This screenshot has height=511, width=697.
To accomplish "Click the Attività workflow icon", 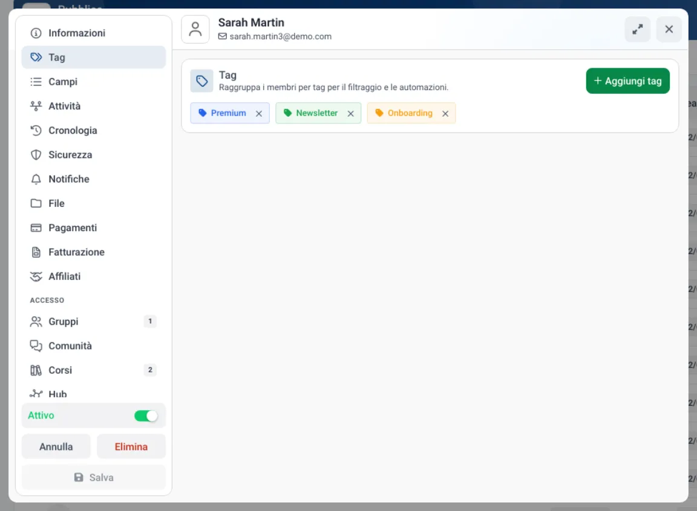I will (x=36, y=106).
